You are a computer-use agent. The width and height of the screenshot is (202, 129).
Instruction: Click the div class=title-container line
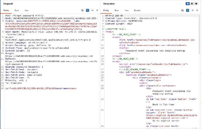(x=157, y=86)
